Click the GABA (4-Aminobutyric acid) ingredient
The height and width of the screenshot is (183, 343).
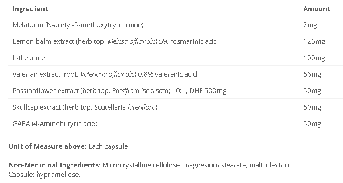(x=55, y=123)
